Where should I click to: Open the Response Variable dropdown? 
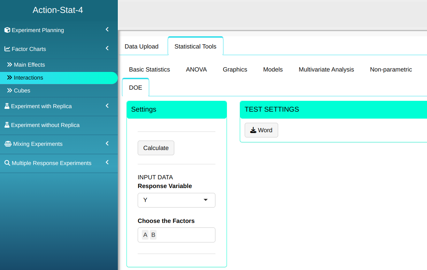(176, 200)
